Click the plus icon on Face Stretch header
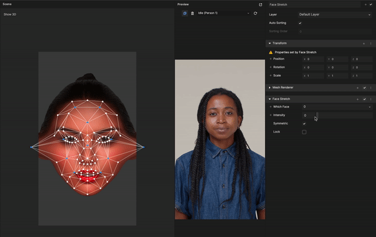 click(358, 99)
